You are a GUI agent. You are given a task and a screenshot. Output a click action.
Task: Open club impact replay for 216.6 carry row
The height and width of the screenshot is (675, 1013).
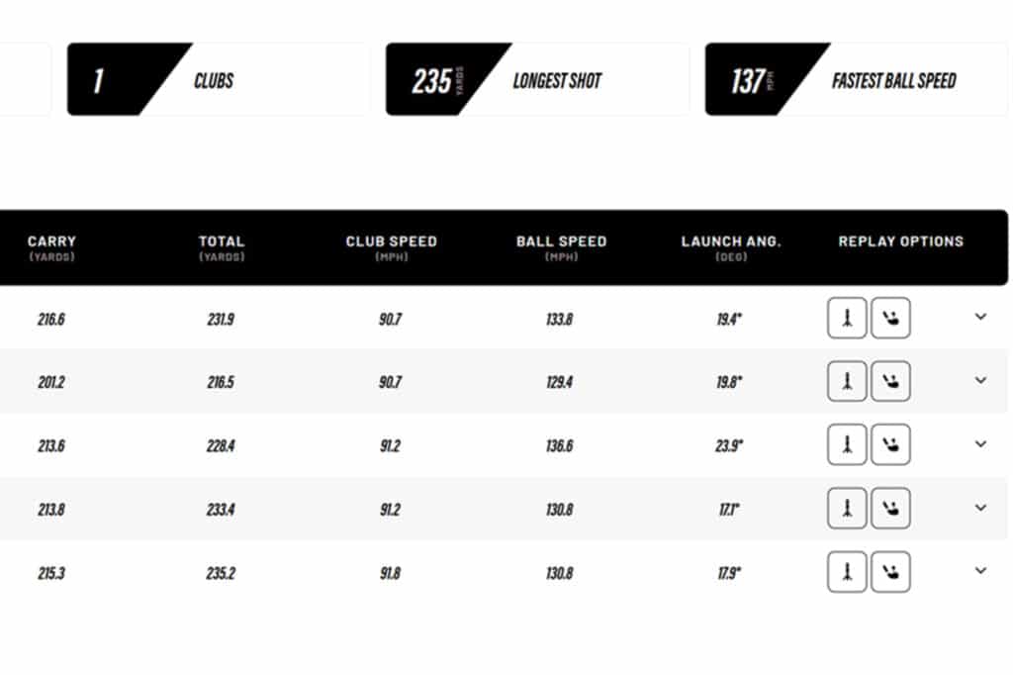(890, 318)
